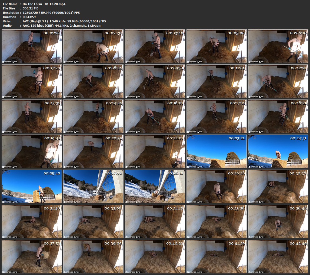The image size is (310, 275).
Task: Open the blue-sky thumbnail at 00:23:21
Action: (216, 152)
